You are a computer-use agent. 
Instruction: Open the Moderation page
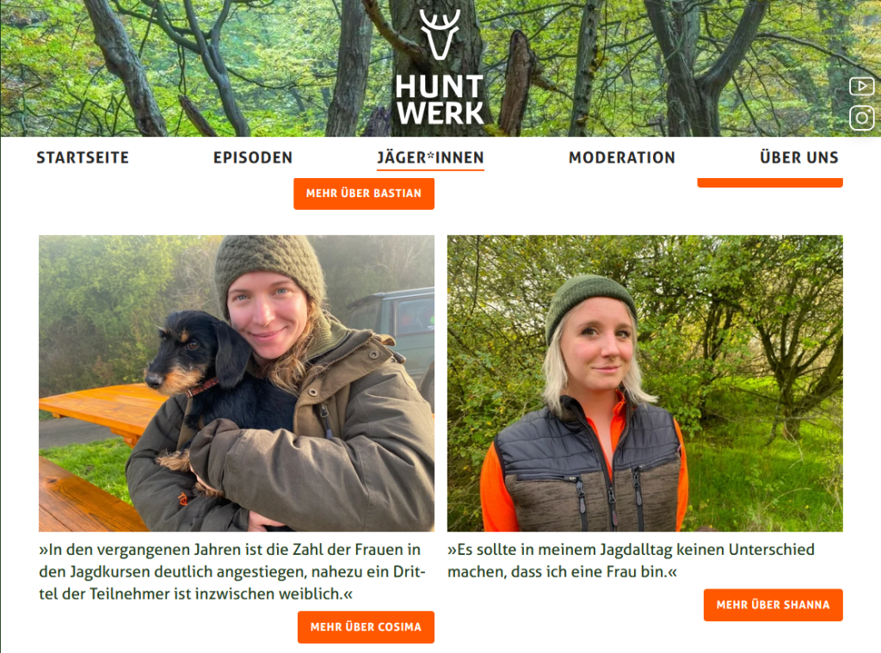click(622, 157)
